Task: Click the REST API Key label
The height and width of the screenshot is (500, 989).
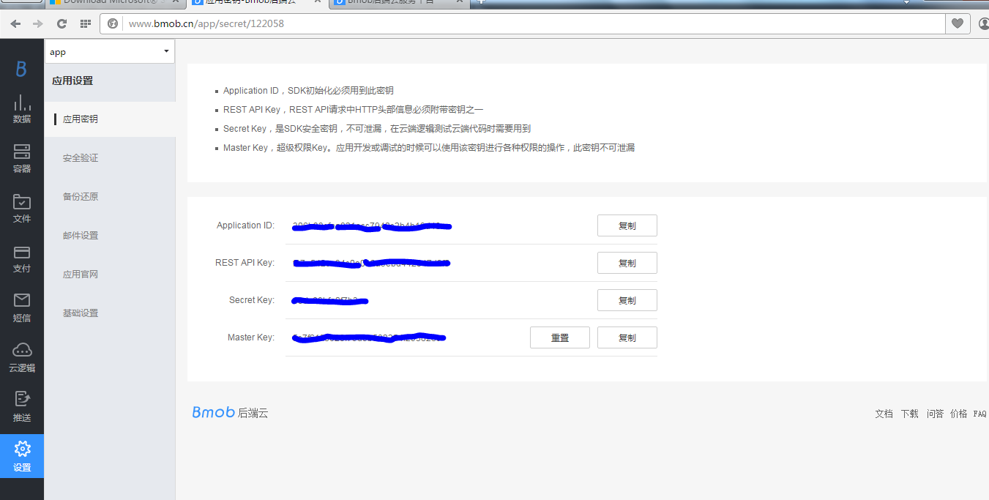Action: [x=245, y=263]
